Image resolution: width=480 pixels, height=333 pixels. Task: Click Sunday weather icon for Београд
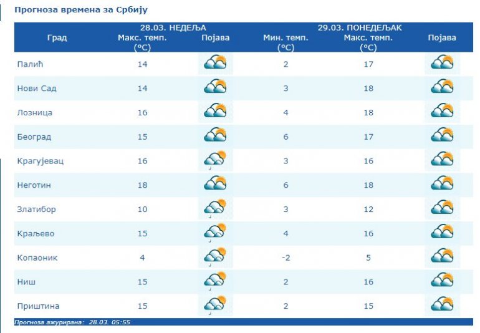pos(215,136)
